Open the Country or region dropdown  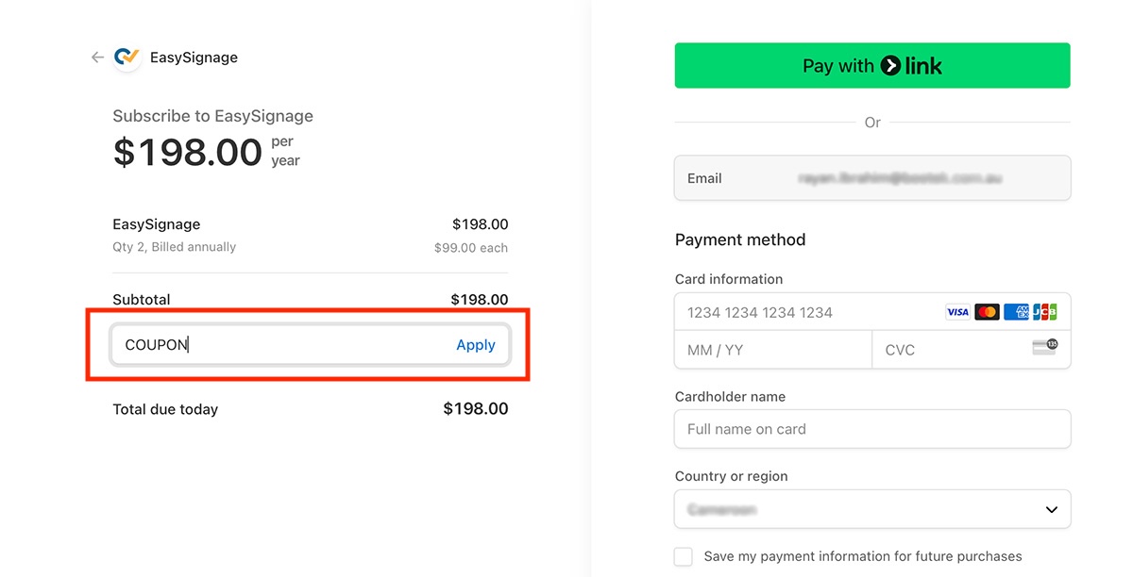pyautogui.click(x=872, y=509)
